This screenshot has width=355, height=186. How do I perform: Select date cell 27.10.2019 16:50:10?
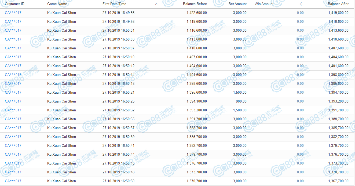click(118, 57)
